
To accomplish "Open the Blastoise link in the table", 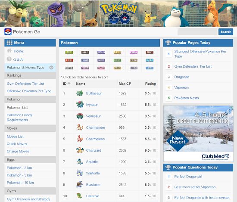I will [93, 185].
